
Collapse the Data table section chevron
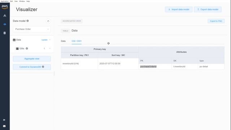pos(50,40)
